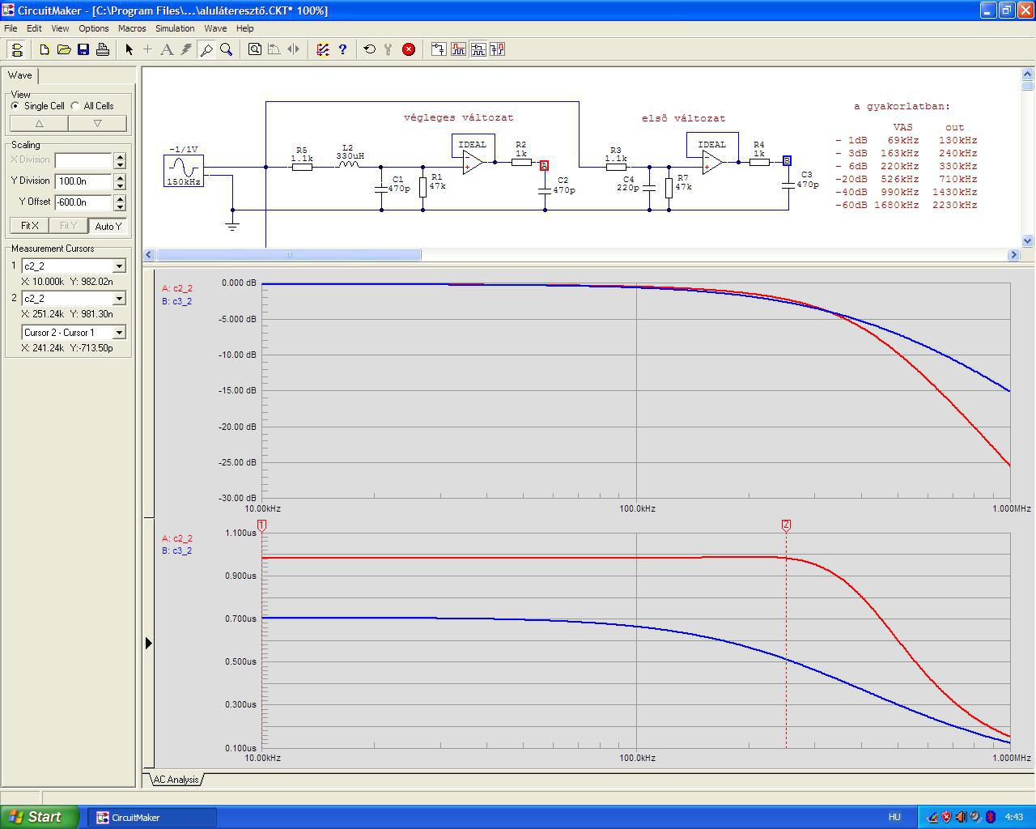
Task: Select the Wire tool (plus cursor)
Action: pos(148,49)
